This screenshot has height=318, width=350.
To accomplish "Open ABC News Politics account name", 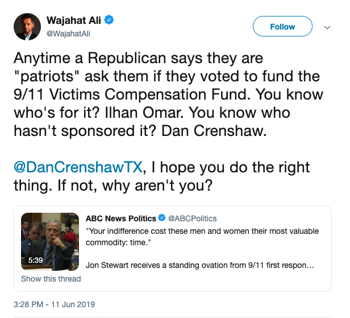I will tap(120, 218).
